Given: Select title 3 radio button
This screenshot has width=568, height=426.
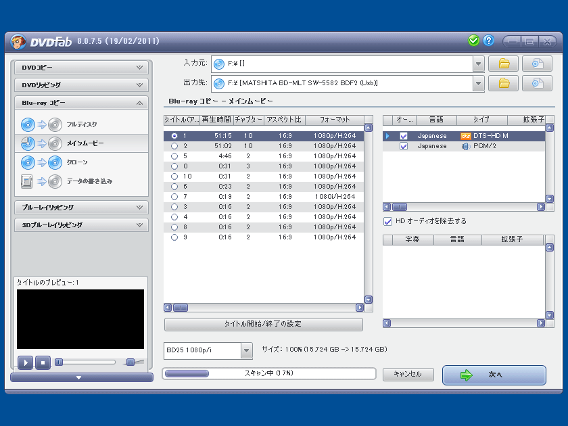Looking at the screenshot, I should pos(174,207).
